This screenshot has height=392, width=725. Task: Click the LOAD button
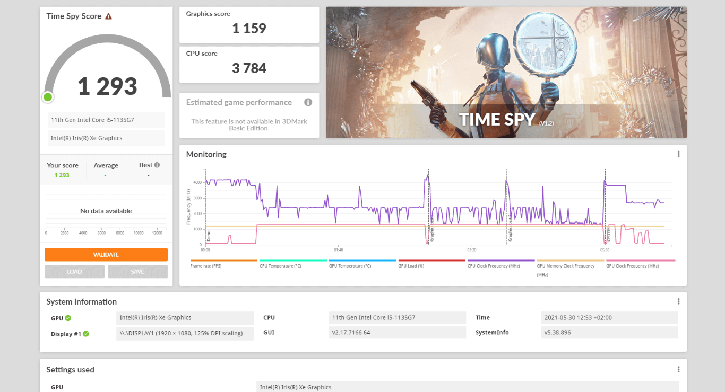coord(74,272)
